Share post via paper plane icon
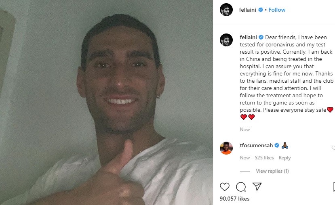Image resolution: width=335 pixels, height=205 pixels. click(x=257, y=187)
